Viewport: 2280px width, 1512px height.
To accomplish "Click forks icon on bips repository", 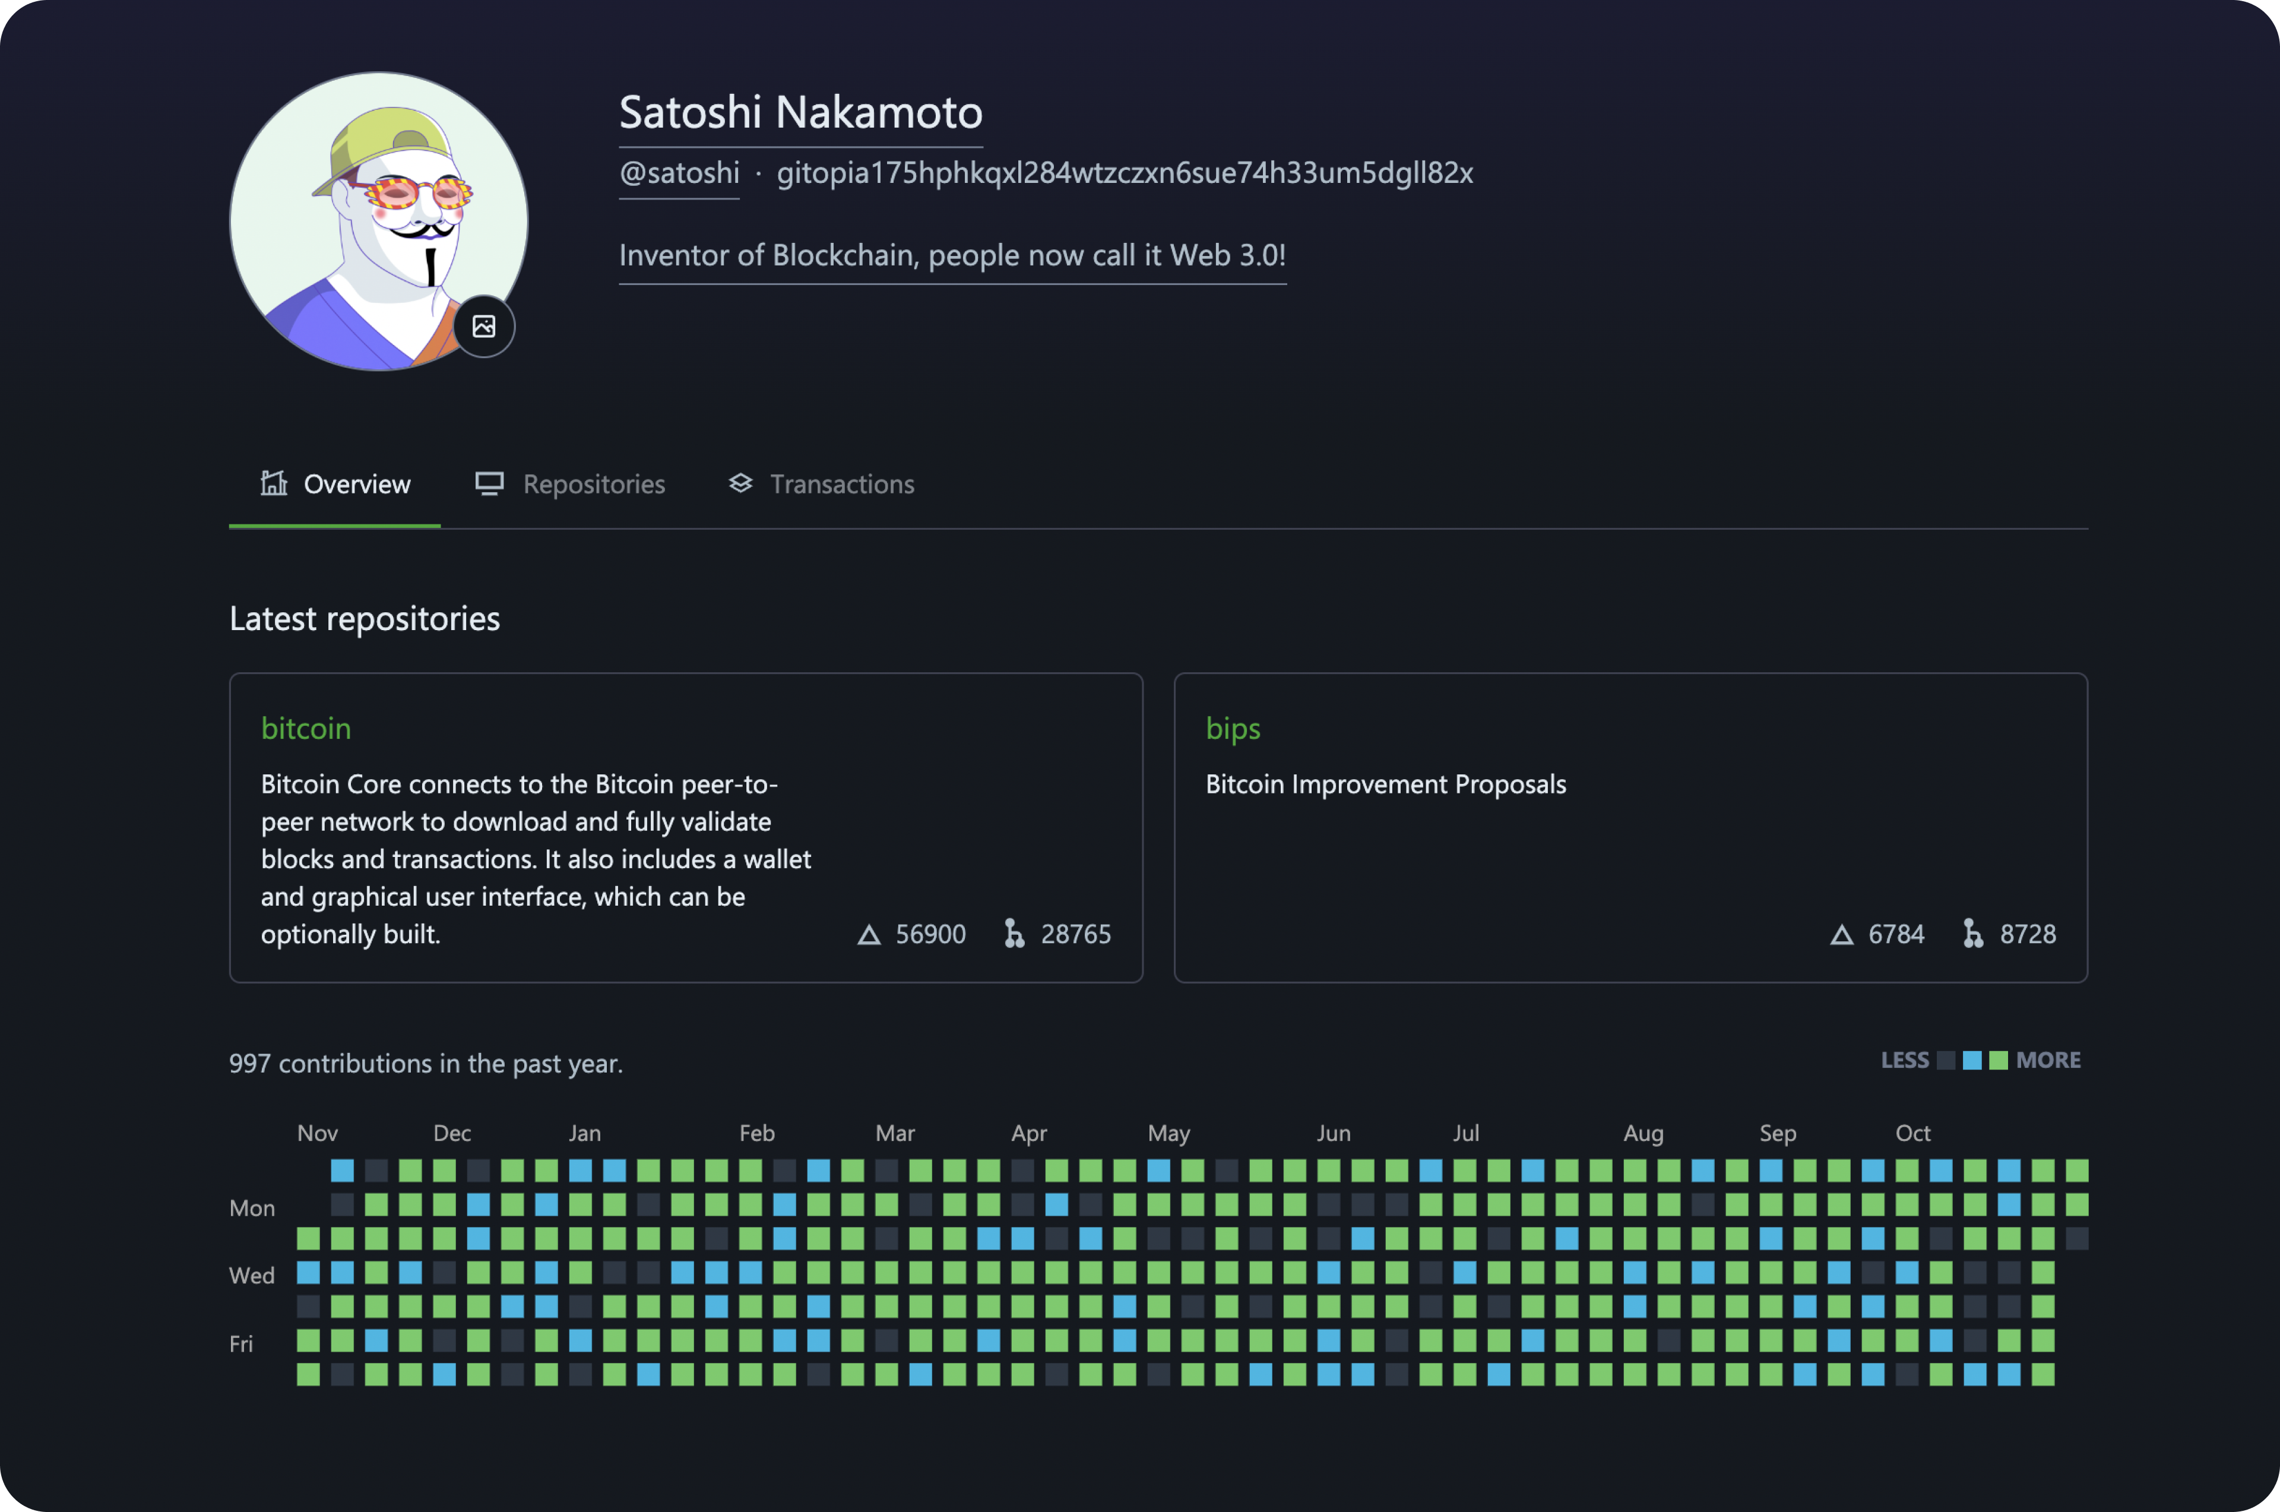I will (x=1972, y=934).
